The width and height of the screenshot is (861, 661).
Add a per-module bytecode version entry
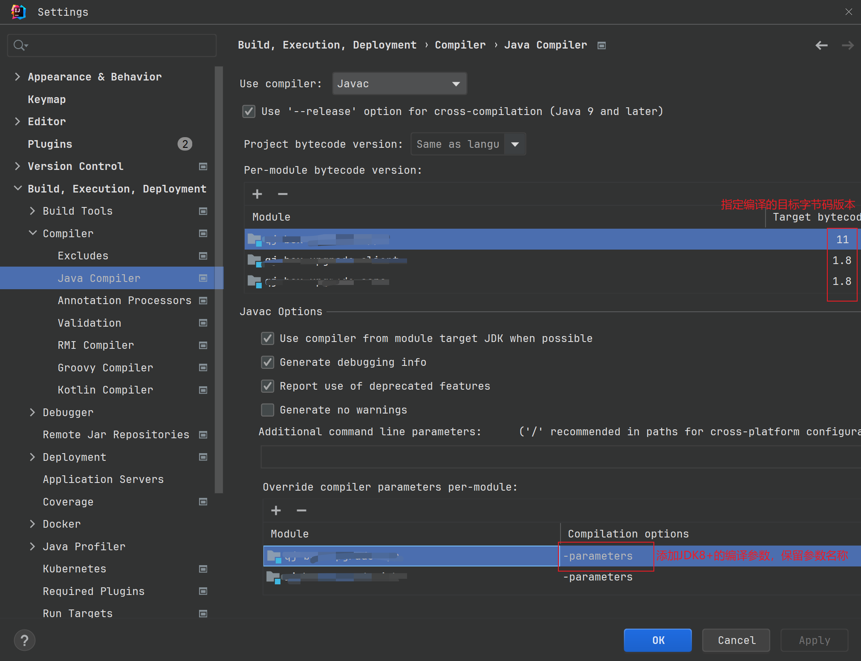(x=257, y=194)
